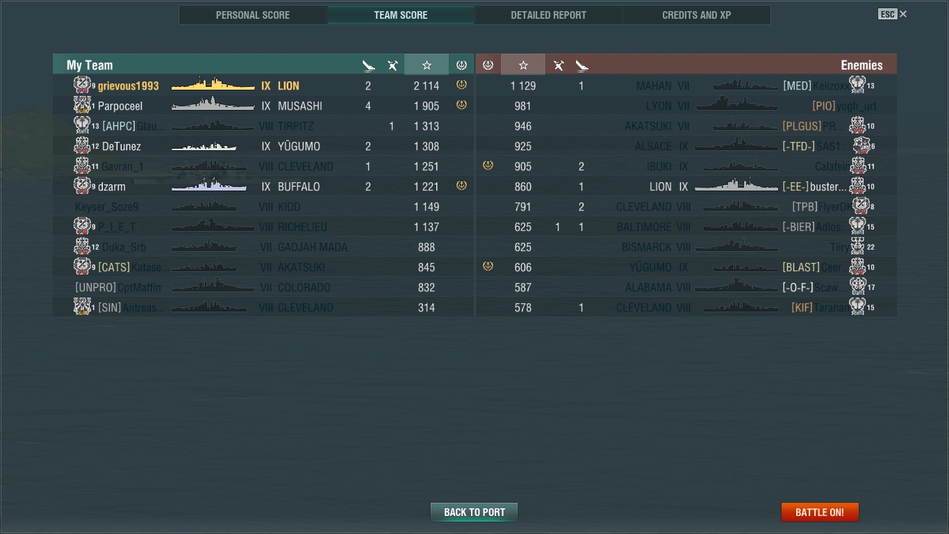949x534 pixels.
Task: Sort My Team by planes shot down icon
Action: (x=393, y=65)
